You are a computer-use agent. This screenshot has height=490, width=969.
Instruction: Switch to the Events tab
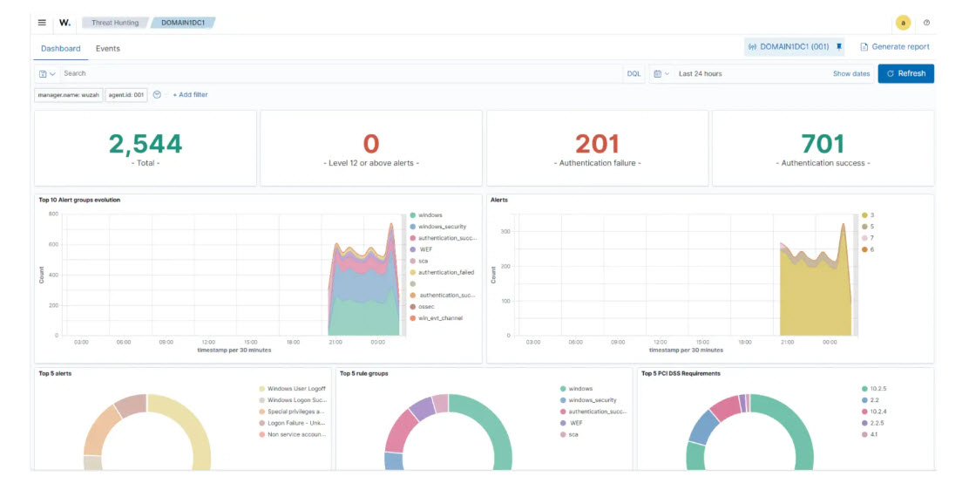[108, 49]
